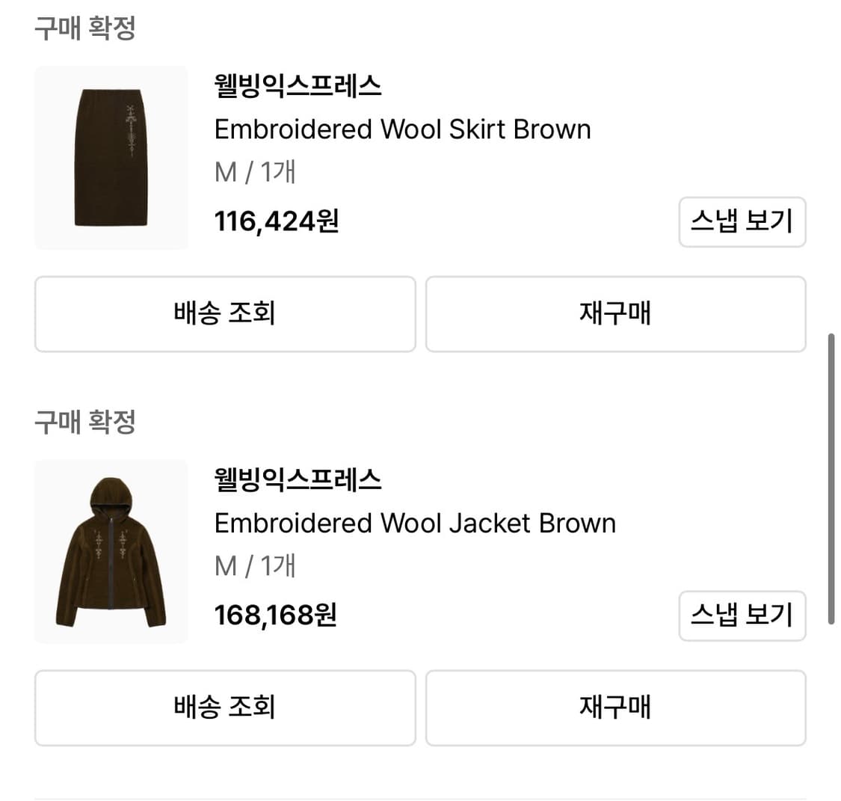Click 스냅 보기 for the Wool Jacket
The image size is (841, 801).
coord(742,616)
